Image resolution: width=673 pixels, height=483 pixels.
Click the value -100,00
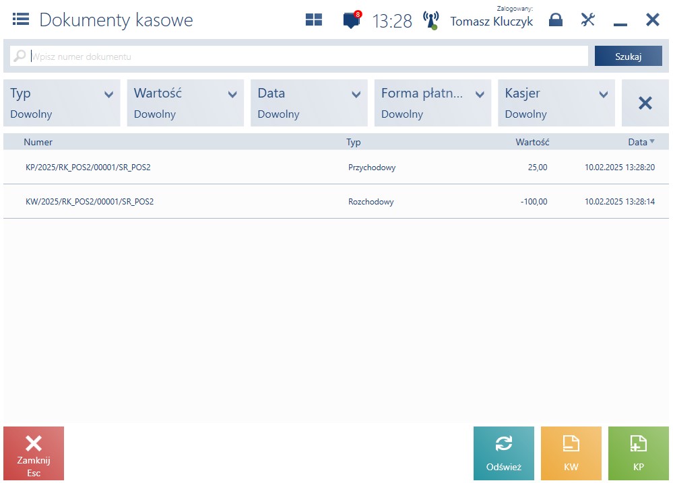[534, 201]
